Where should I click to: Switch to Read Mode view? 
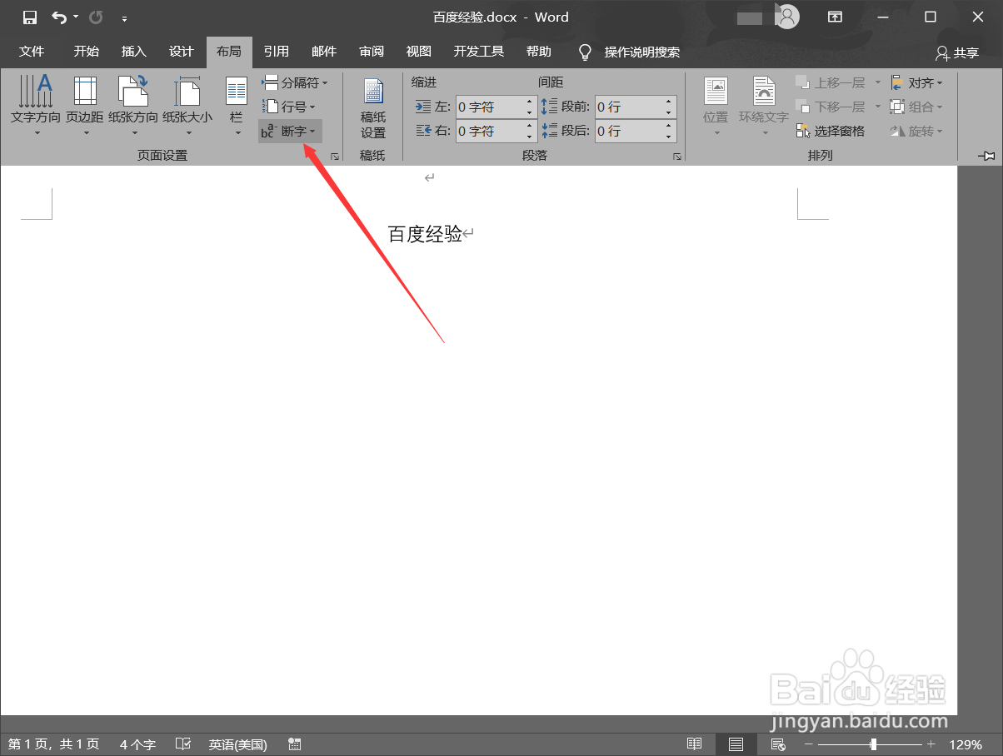point(694,744)
